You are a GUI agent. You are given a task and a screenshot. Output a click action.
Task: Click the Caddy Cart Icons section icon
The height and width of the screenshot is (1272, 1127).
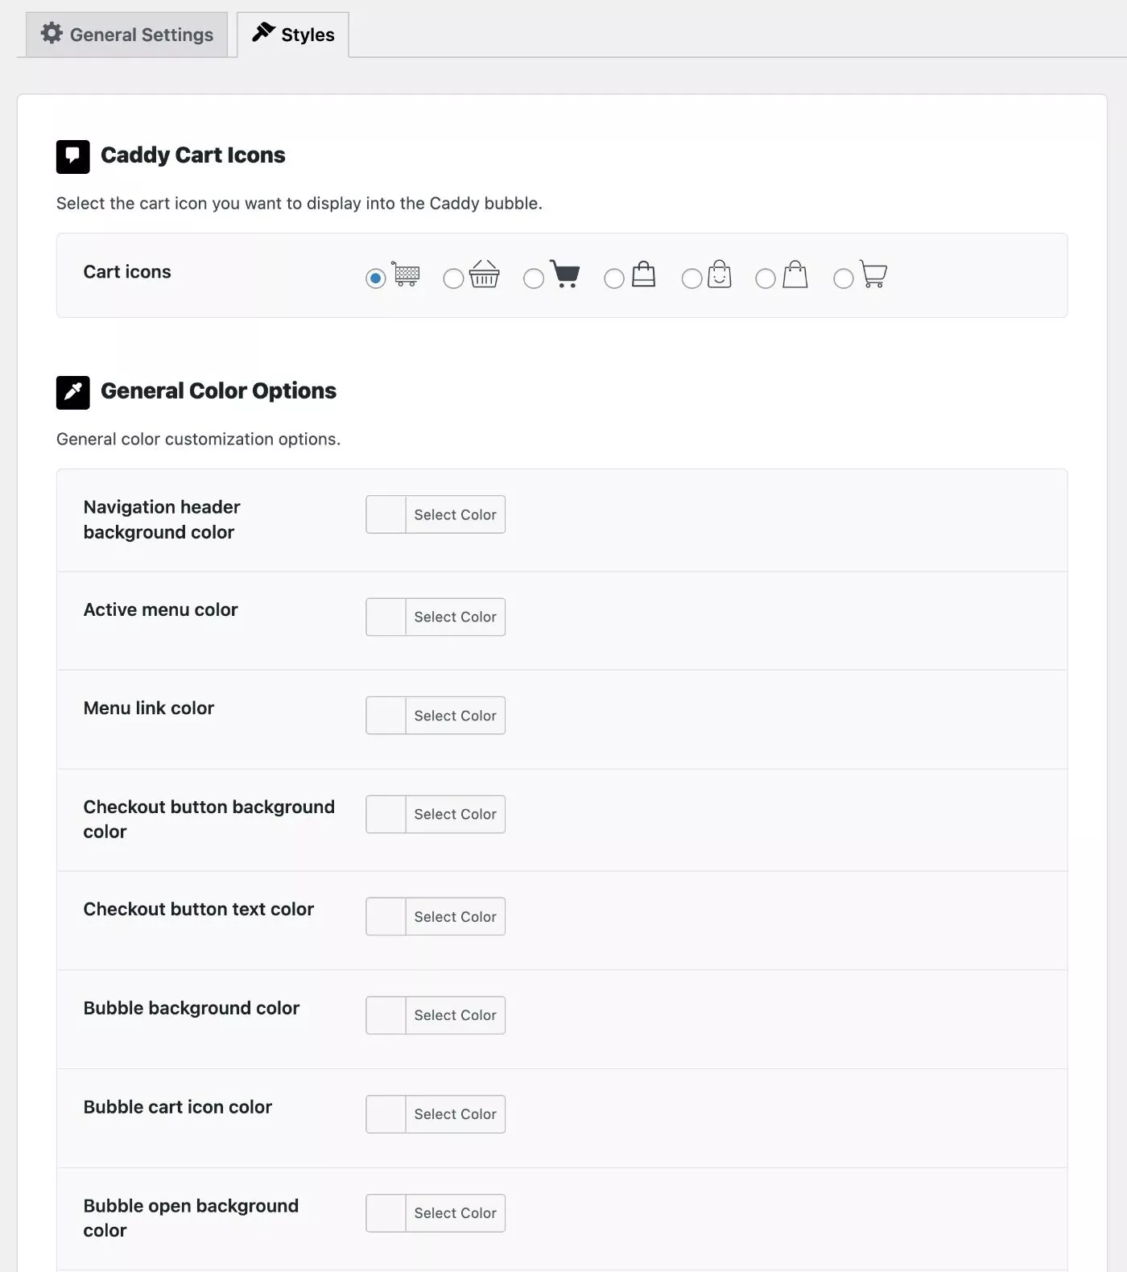coord(72,156)
